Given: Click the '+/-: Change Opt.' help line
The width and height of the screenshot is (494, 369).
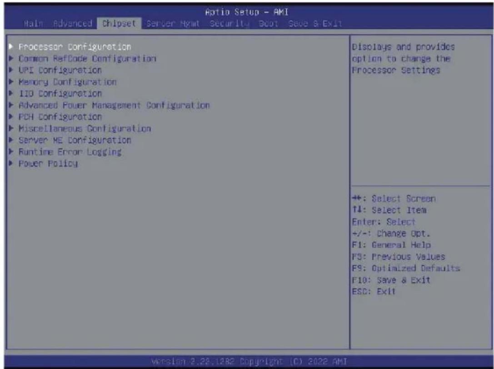Looking at the screenshot, I should [391, 234].
